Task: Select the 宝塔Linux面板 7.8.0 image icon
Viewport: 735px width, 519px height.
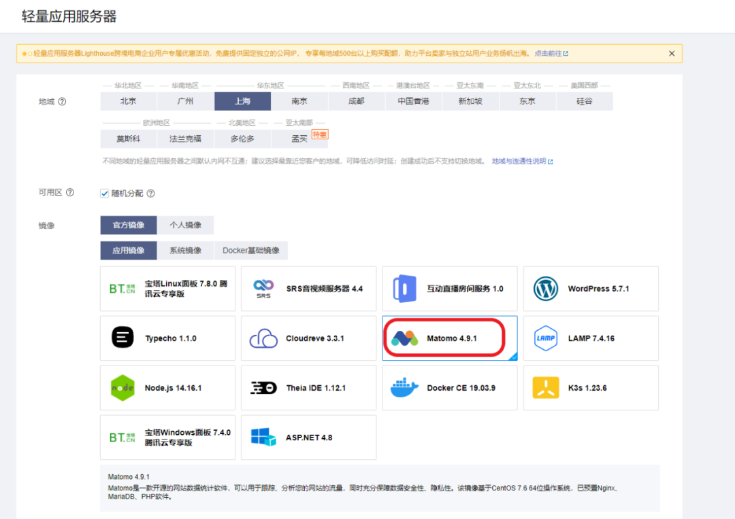Action: [x=122, y=289]
